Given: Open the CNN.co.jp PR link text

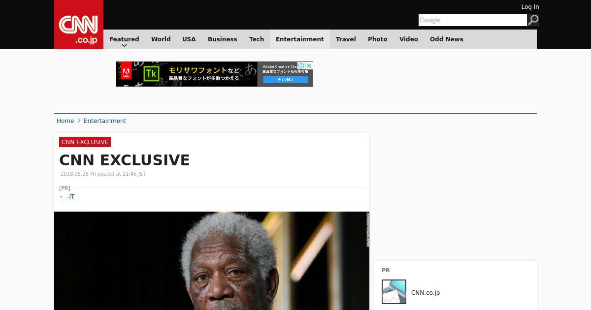Looking at the screenshot, I should pos(426,292).
